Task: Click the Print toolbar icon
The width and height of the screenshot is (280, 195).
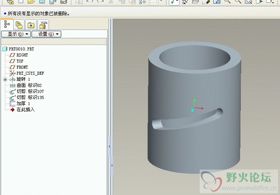Action: [x=64, y=2]
